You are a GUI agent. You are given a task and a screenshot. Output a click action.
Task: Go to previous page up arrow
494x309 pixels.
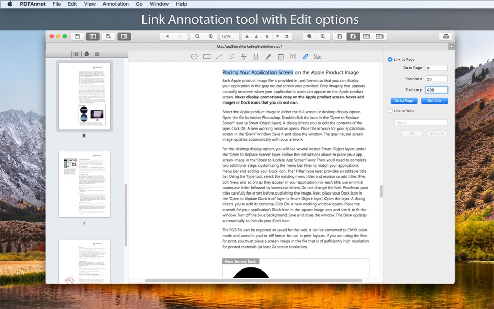pyautogui.click(x=256, y=36)
